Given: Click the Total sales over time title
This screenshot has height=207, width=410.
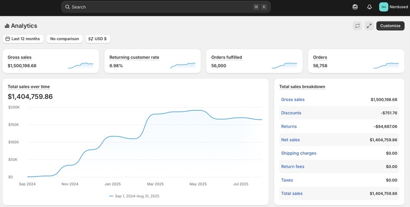Looking at the screenshot, I should coord(29,87).
